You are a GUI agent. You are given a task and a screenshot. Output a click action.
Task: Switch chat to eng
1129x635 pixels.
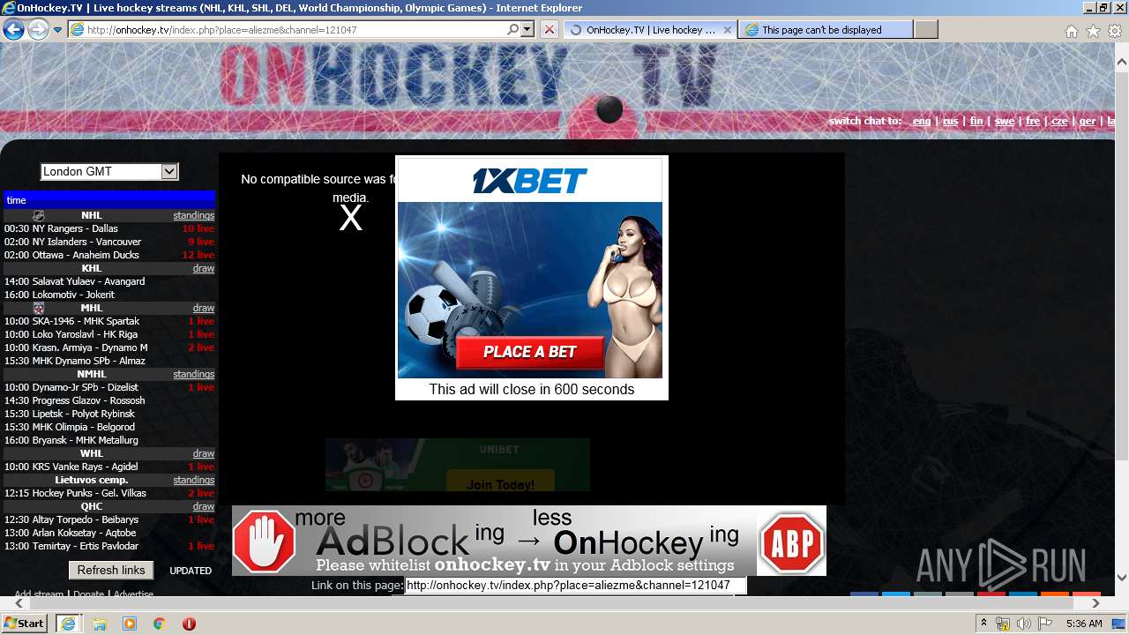[x=922, y=121]
